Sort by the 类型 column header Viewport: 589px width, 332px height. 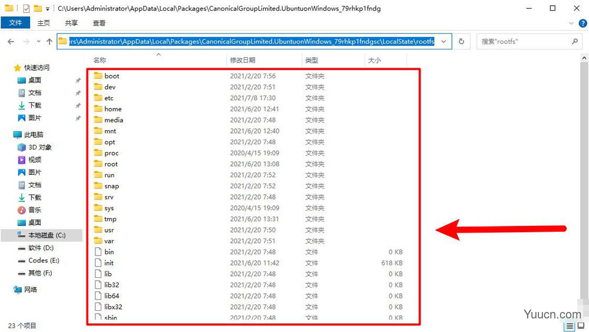(333, 60)
